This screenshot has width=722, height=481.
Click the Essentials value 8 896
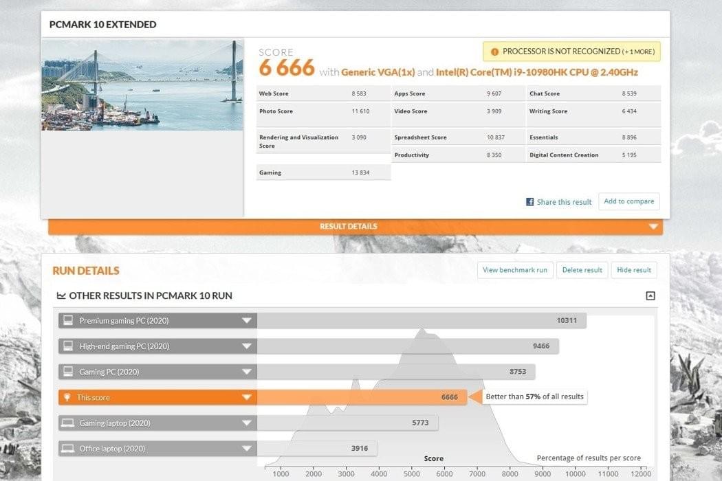pyautogui.click(x=629, y=137)
